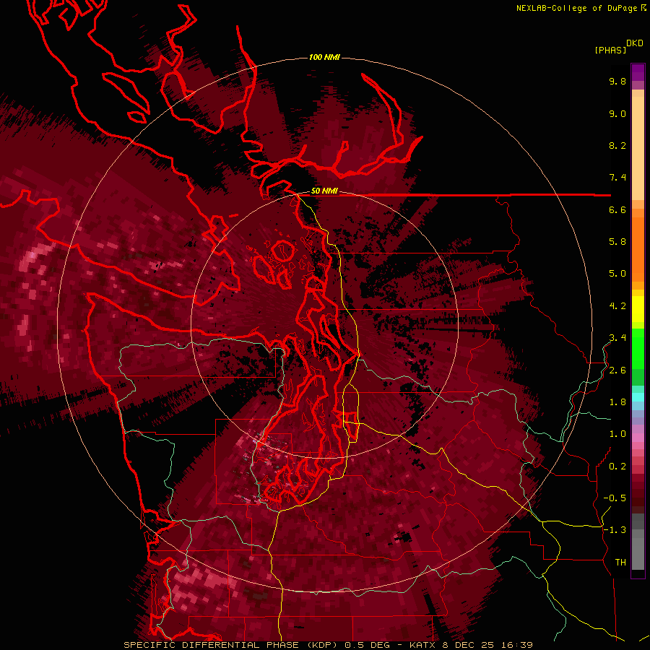This screenshot has height=650, width=650.
Task: Select the 1.0 legend value
Action: pyautogui.click(x=617, y=435)
